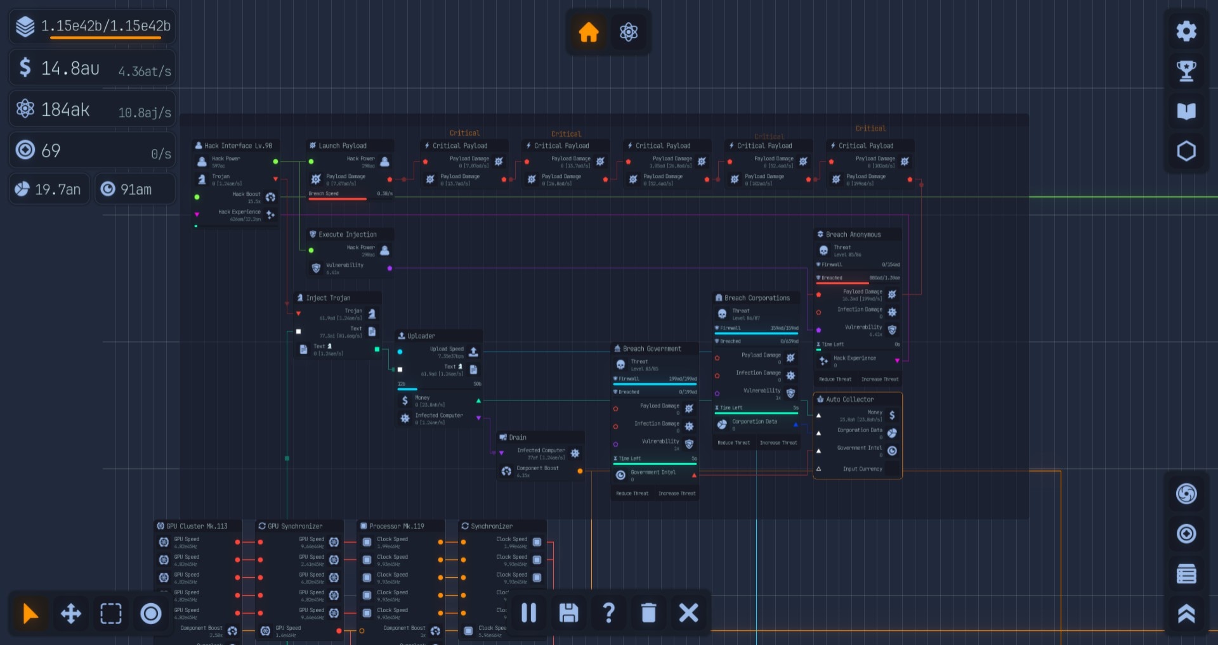Open the stacked list icon in right sidebar
This screenshot has height=645, width=1218.
pos(1186,574)
